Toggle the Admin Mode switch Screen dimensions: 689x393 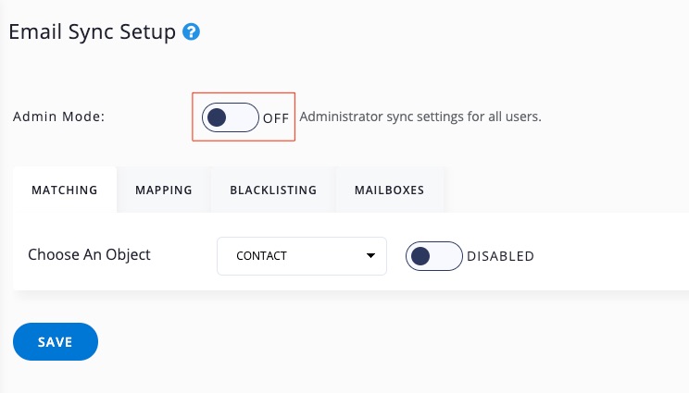click(231, 117)
